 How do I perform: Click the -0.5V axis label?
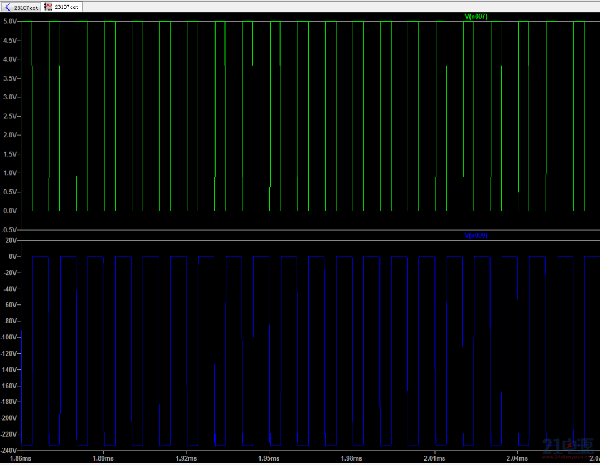pyautogui.click(x=9, y=229)
